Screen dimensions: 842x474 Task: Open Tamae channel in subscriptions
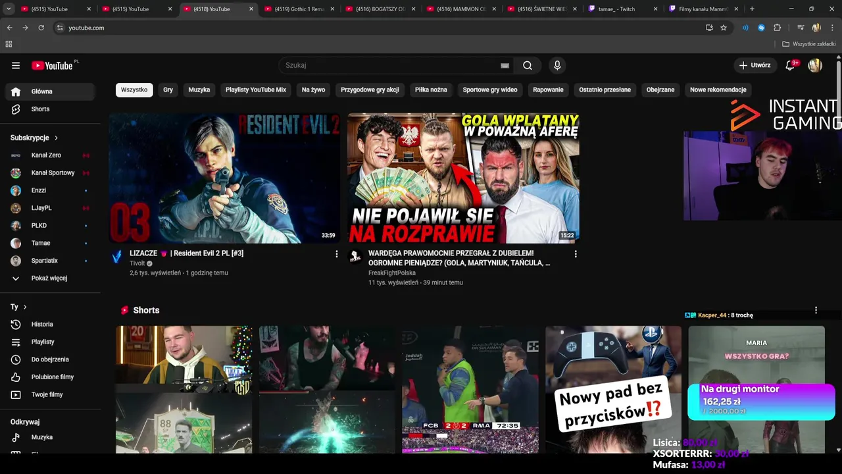point(50,243)
